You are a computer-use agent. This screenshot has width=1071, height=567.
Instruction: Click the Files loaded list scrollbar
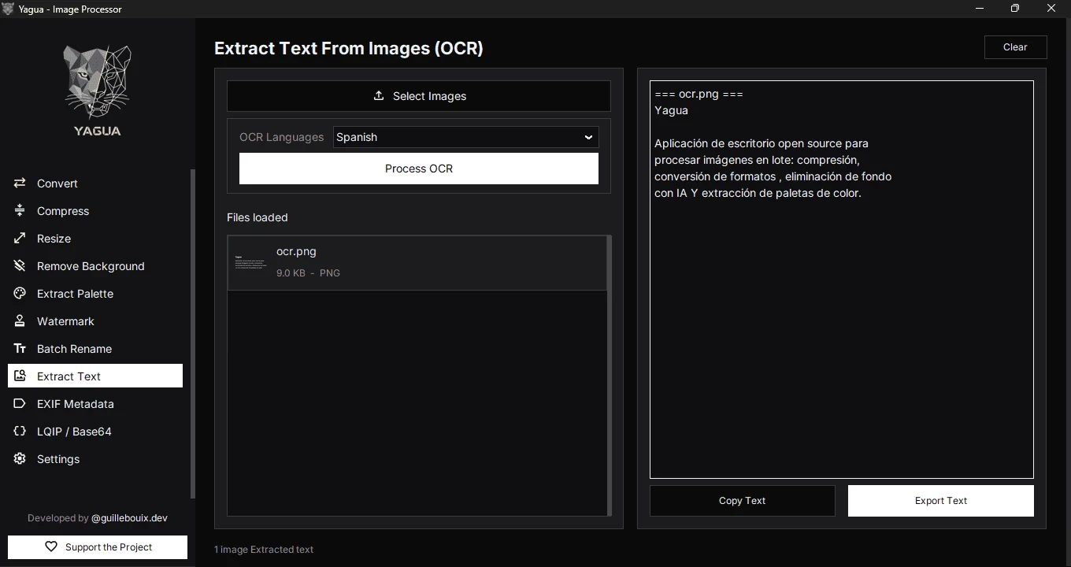[610, 376]
